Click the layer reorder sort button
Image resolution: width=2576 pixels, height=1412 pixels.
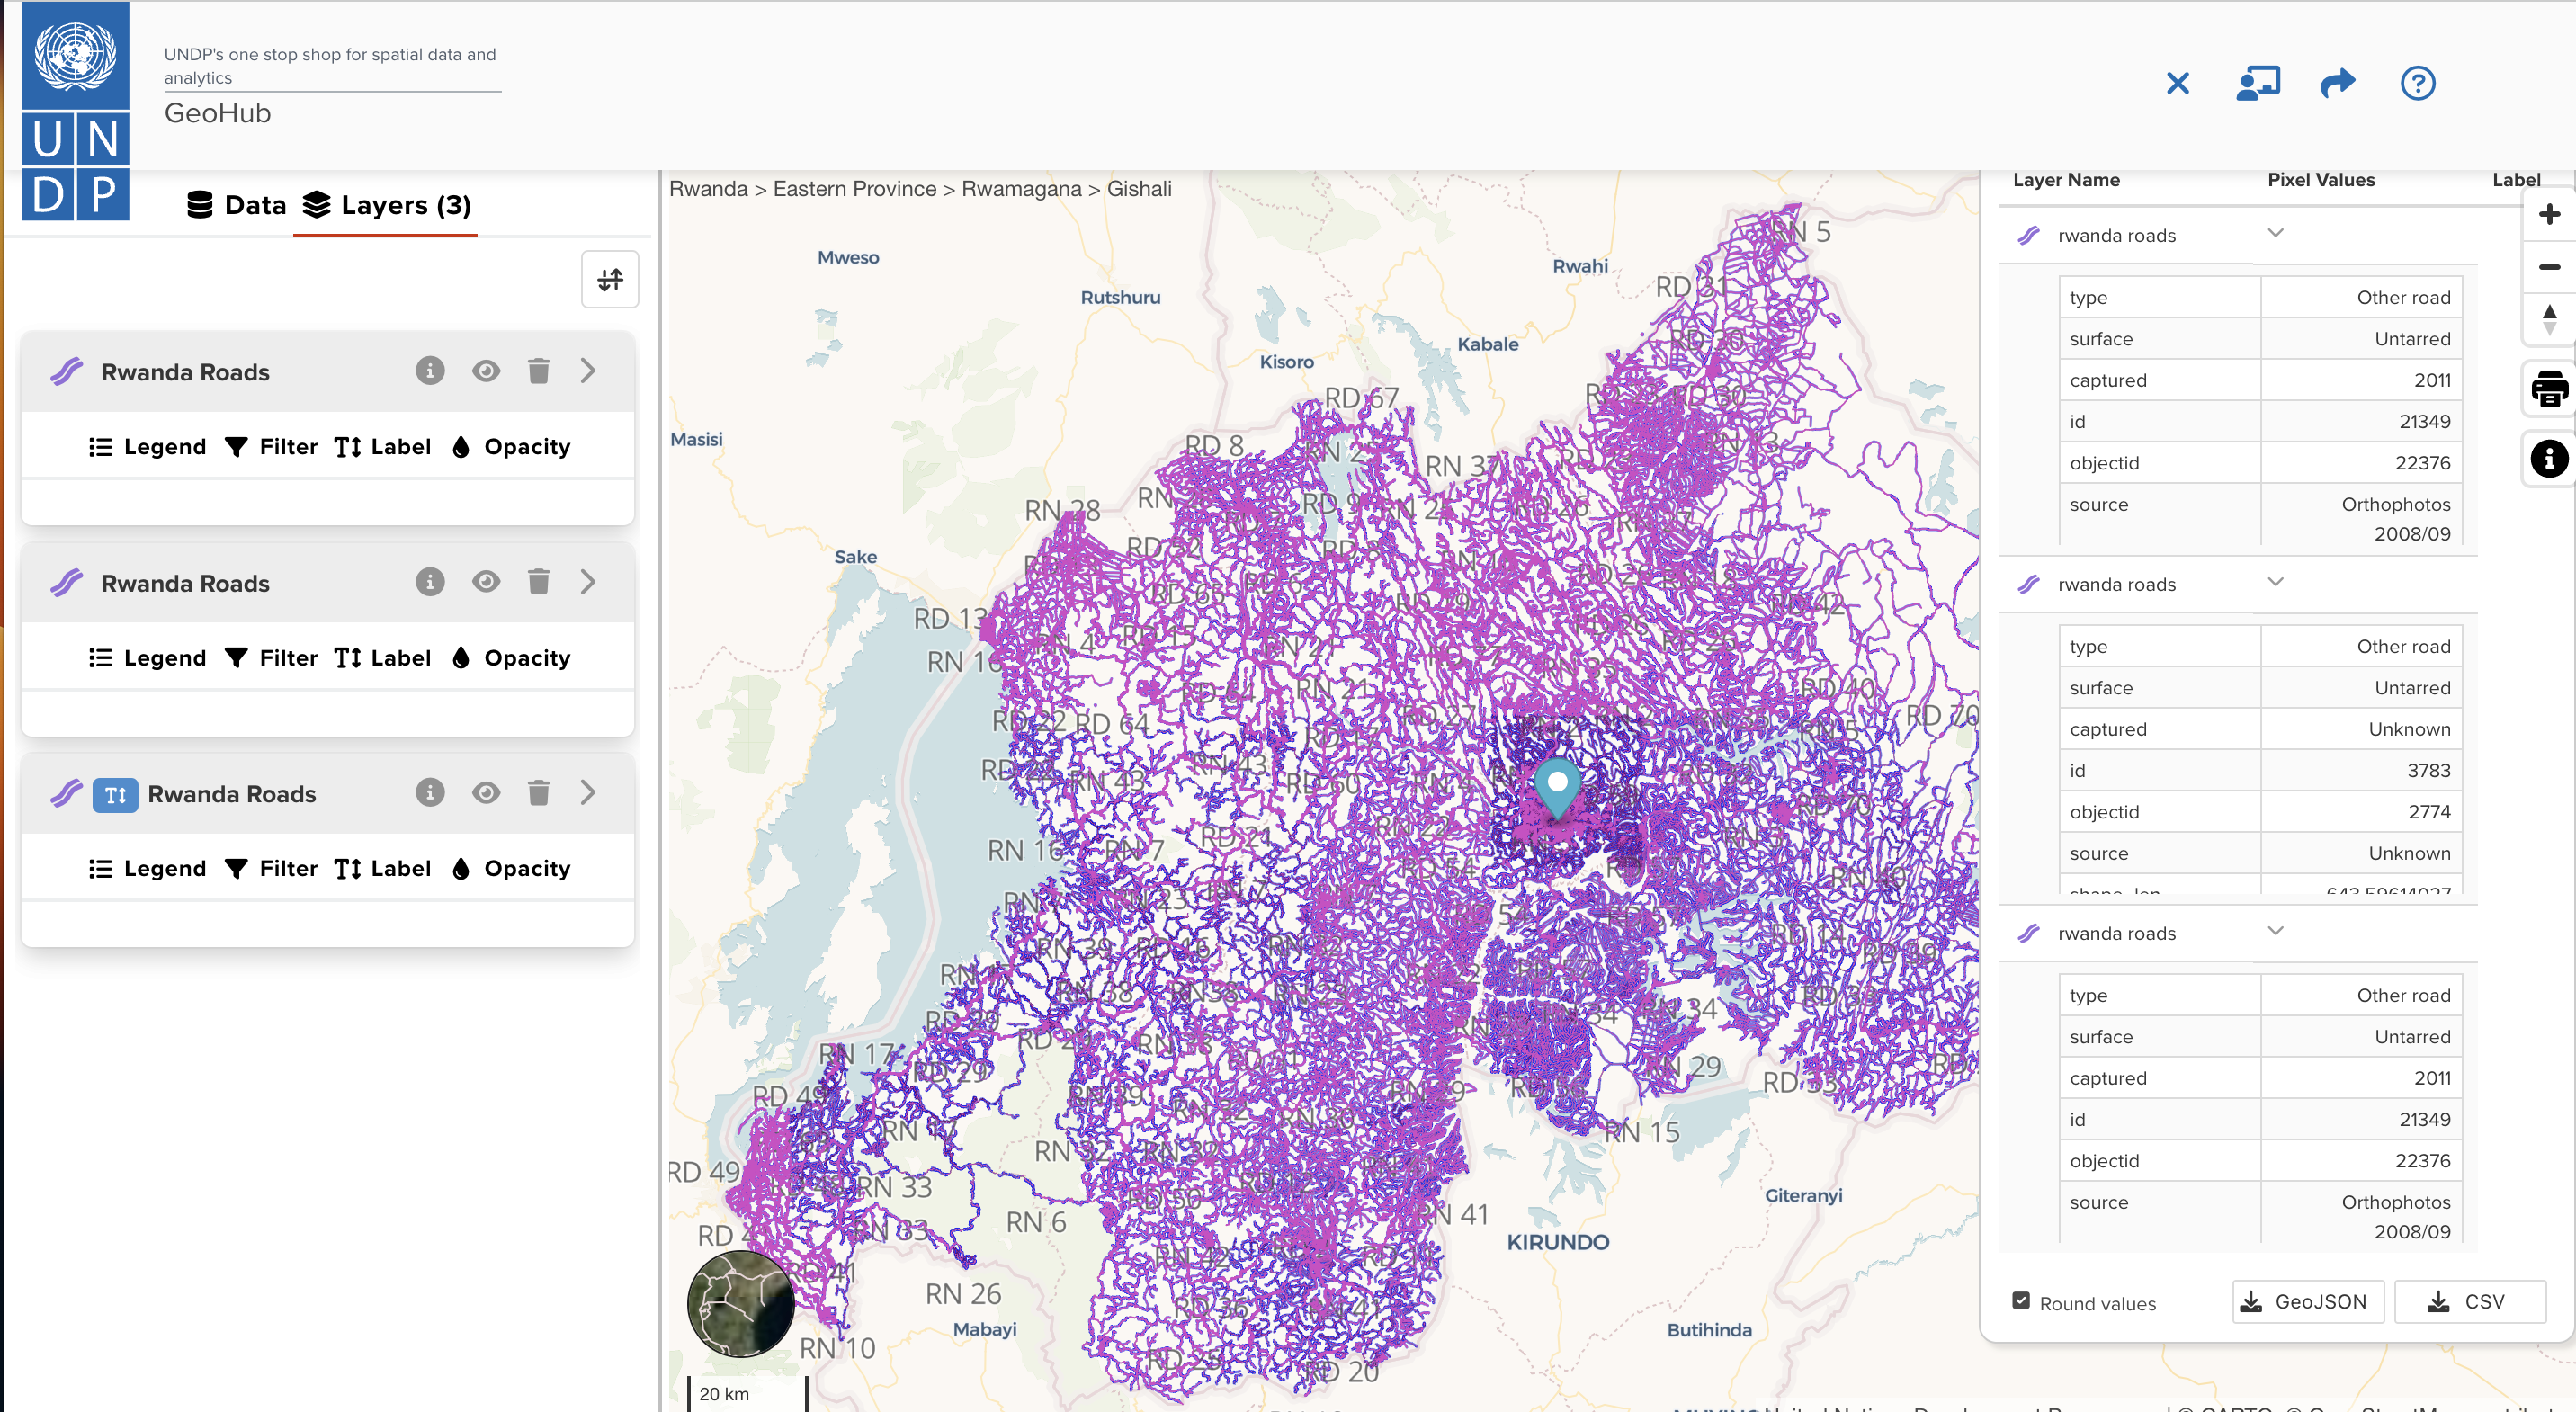[610, 279]
